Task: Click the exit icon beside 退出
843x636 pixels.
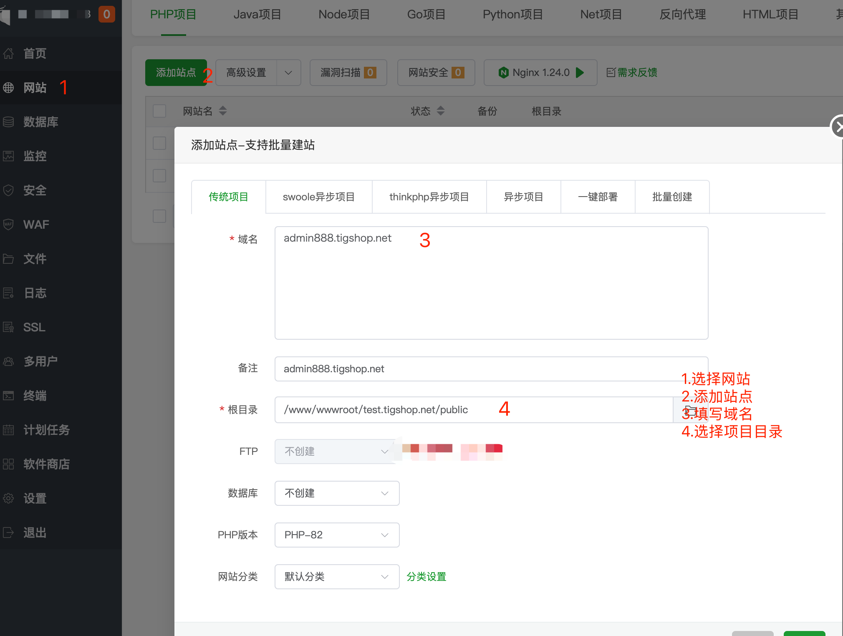Action: click(8, 533)
